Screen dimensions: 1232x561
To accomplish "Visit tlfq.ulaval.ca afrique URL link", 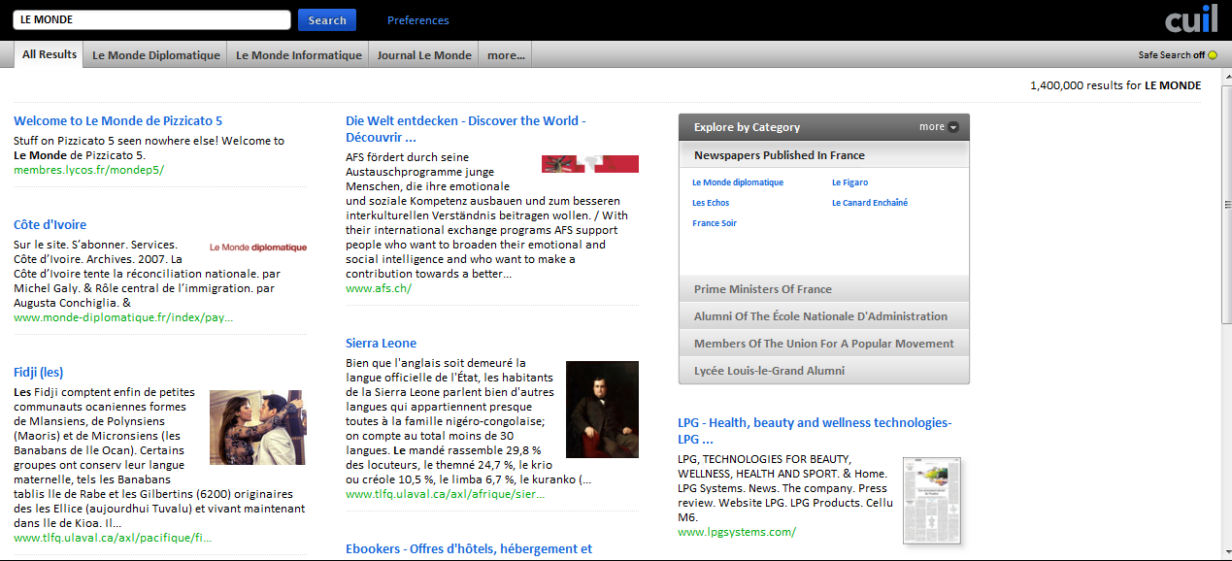I will (446, 494).
